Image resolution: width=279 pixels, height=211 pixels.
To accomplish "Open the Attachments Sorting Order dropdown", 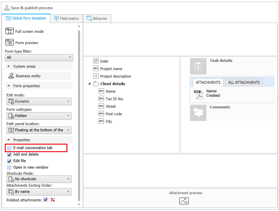I will (x=39, y=192).
